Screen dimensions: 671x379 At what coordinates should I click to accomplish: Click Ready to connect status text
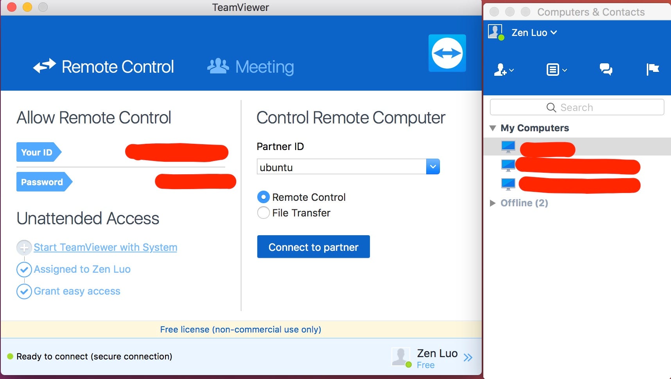point(94,356)
